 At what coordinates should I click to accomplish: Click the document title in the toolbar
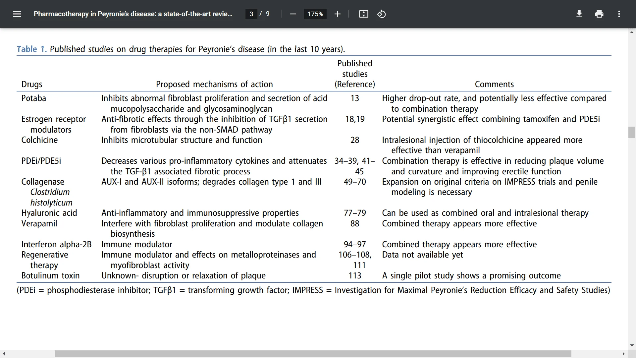click(133, 14)
